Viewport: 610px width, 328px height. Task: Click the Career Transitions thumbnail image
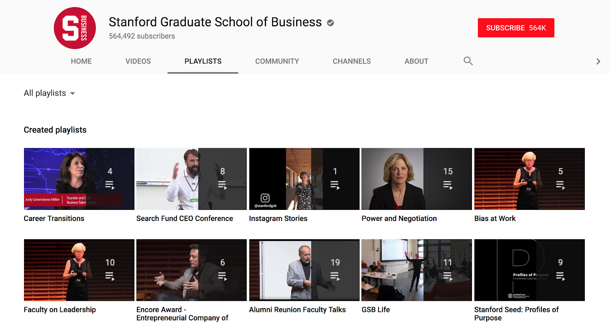pos(79,179)
